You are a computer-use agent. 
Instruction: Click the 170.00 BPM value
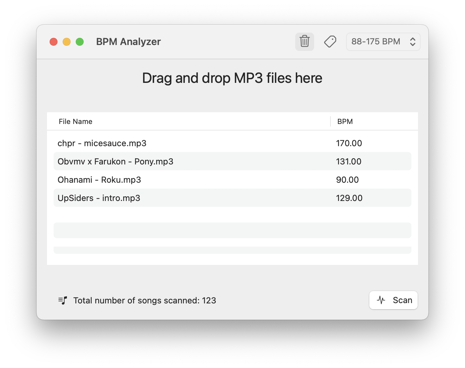[349, 143]
